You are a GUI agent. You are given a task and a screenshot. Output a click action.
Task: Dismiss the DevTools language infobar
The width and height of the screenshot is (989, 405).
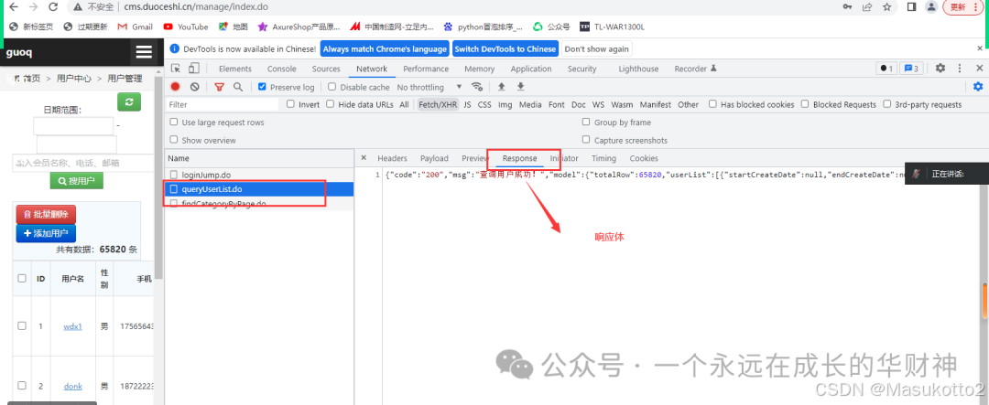(979, 48)
